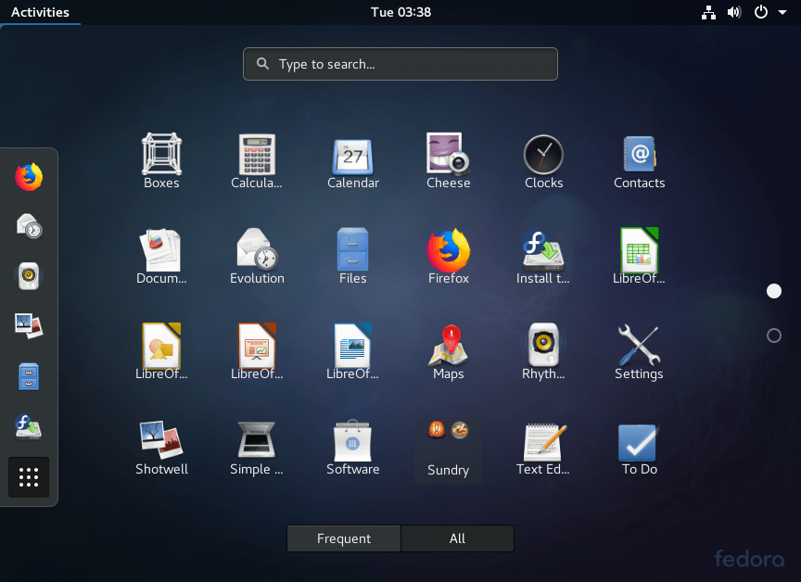Open the clock and calendar menu

[400, 12]
